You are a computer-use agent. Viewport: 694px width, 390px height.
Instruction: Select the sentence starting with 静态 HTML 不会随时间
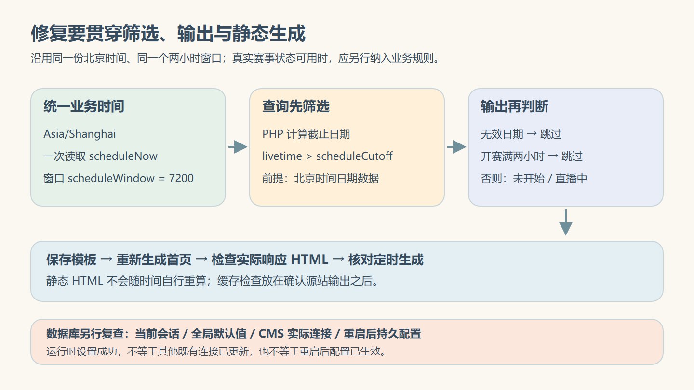point(212,281)
